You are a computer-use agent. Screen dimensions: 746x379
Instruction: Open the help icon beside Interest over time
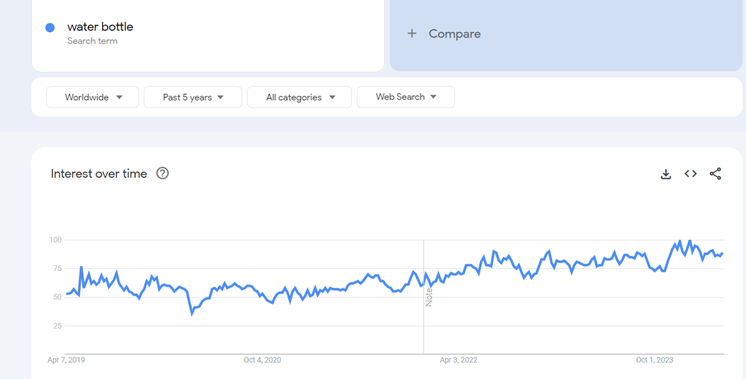click(162, 173)
